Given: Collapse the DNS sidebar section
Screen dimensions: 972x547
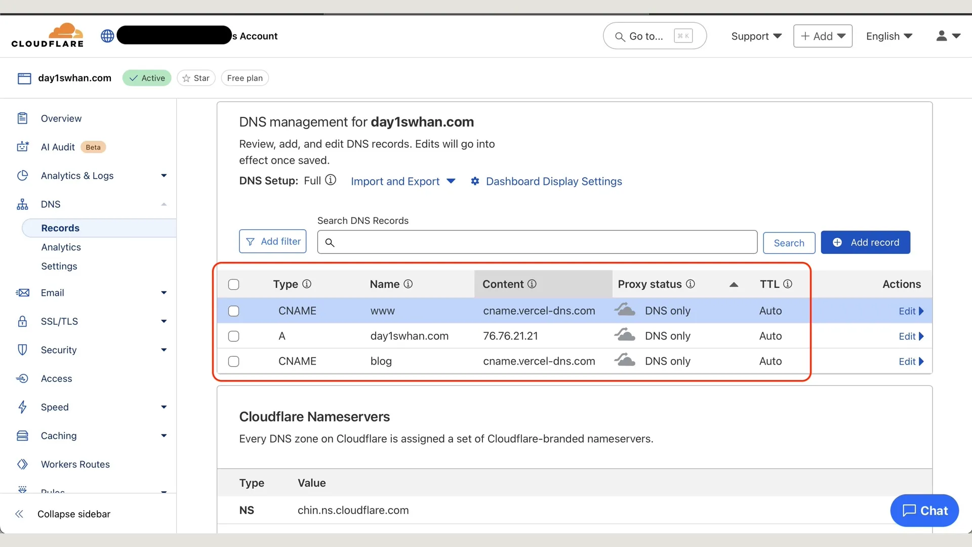Looking at the screenshot, I should 164,204.
